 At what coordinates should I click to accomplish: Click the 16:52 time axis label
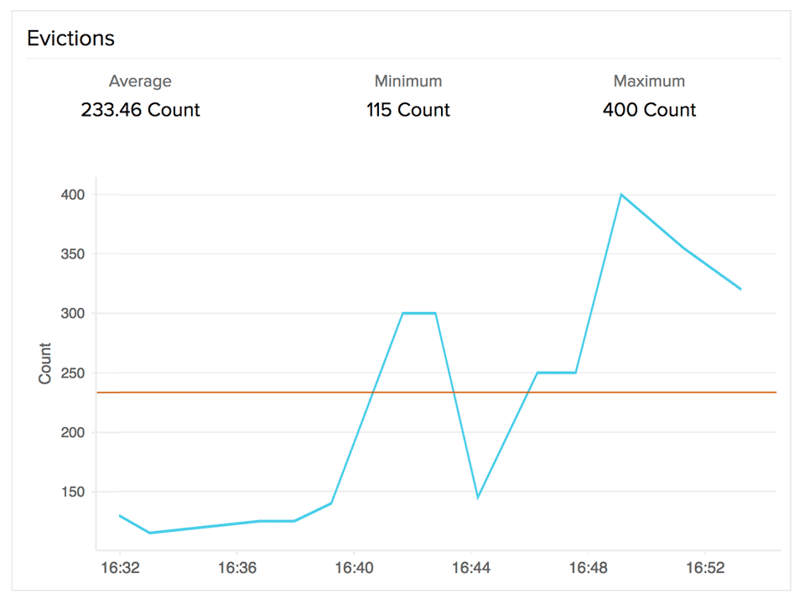(705, 568)
